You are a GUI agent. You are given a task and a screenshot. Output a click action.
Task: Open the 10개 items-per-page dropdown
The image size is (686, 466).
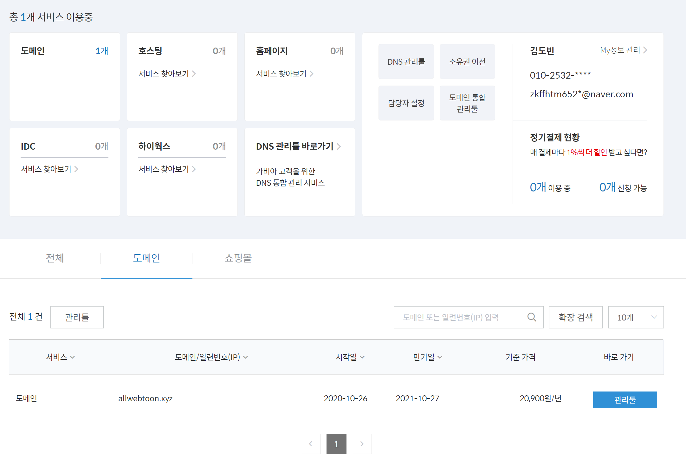pyautogui.click(x=636, y=317)
